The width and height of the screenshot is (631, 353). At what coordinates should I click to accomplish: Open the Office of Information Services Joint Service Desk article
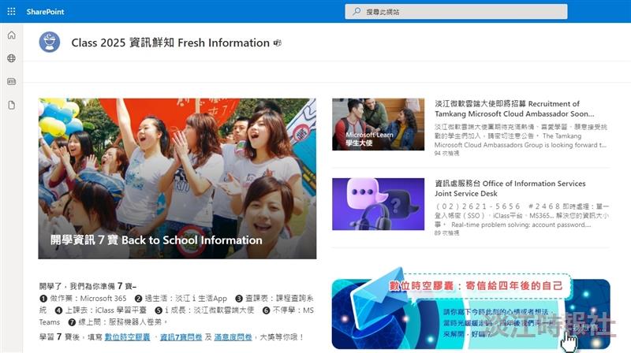tap(510, 188)
